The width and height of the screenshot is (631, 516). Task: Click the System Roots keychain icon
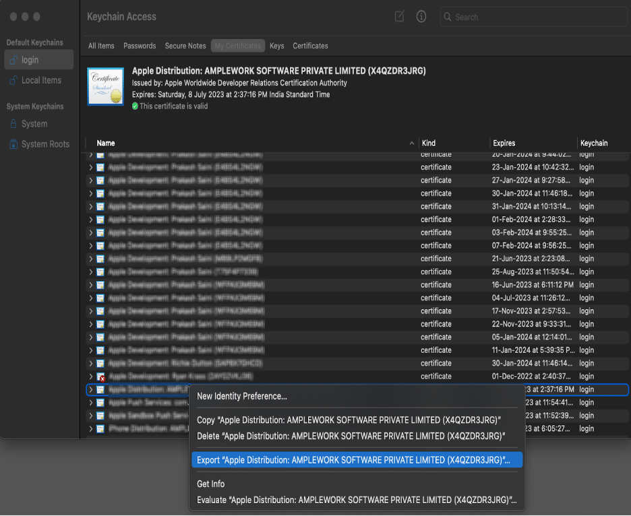coord(13,144)
